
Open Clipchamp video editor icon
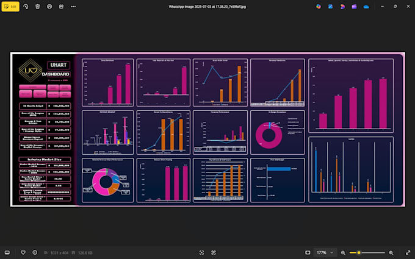point(354,7)
